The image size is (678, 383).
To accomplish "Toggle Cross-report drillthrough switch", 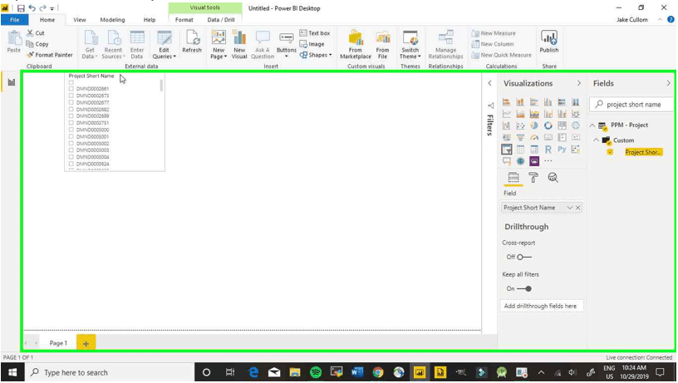I will tap(524, 257).
